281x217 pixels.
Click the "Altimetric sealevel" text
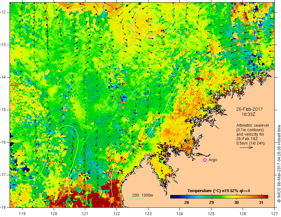[x=253, y=125]
